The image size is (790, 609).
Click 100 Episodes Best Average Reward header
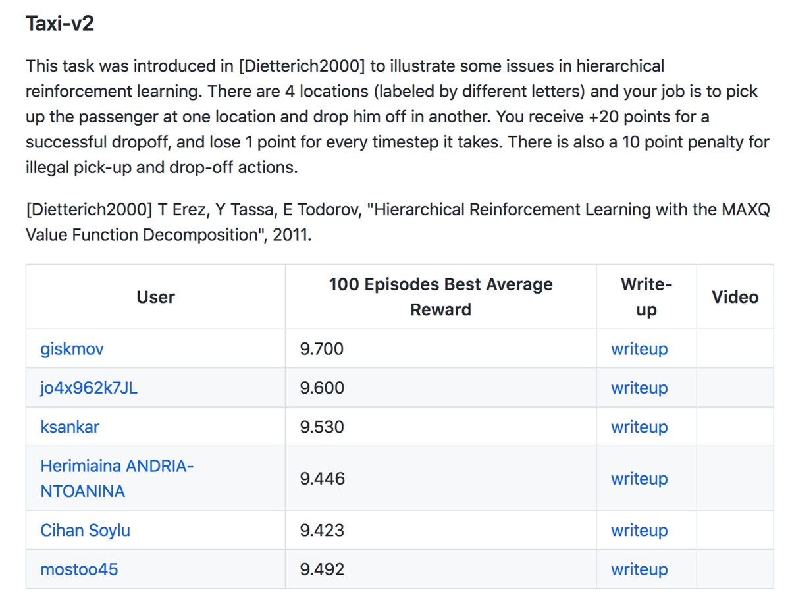(x=440, y=297)
